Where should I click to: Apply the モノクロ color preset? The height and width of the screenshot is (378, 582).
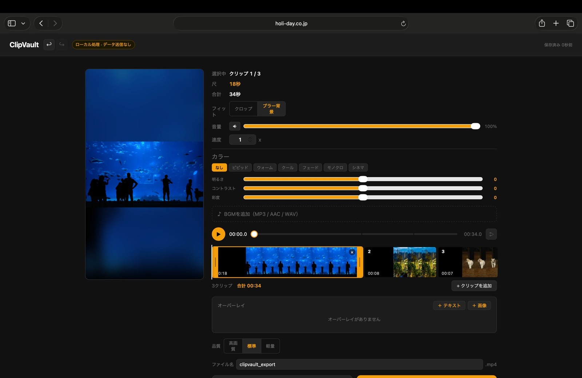335,168
